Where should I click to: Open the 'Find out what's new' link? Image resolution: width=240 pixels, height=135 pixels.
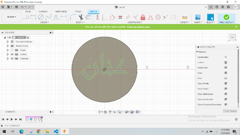(x=139, y=27)
